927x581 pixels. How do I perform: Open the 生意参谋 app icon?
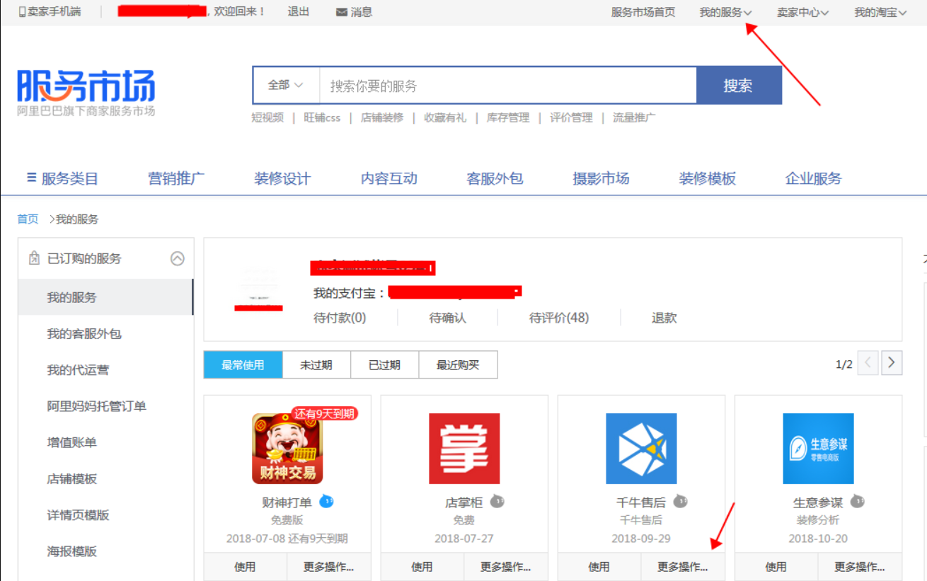click(x=818, y=449)
